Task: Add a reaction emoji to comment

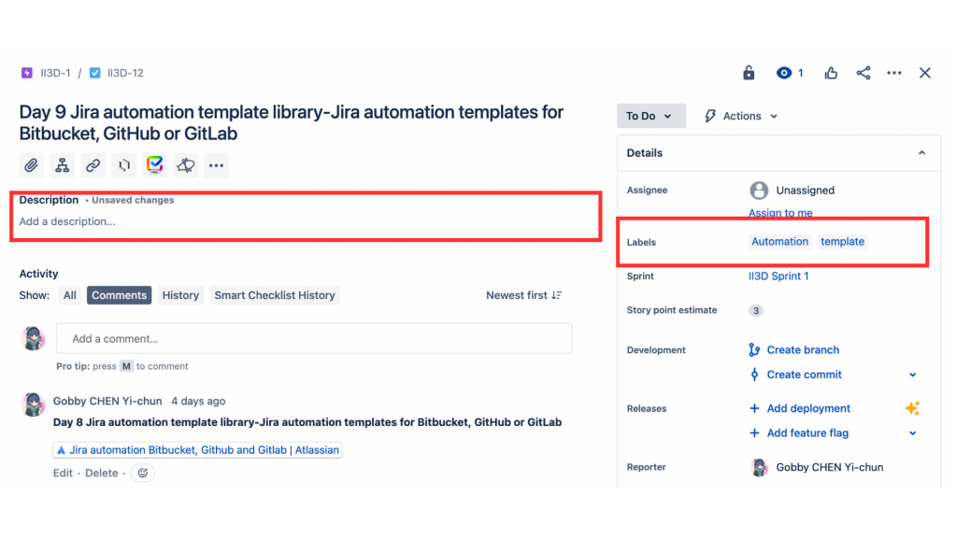Action: pos(143,473)
